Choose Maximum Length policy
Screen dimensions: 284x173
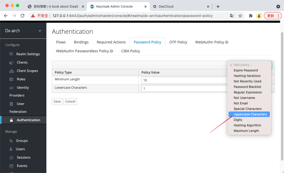tap(249, 131)
